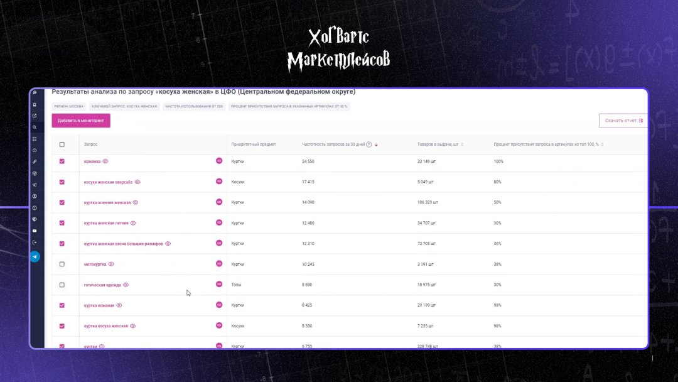Open the user profile icon in the sidebar
The image size is (678, 382).
(x=35, y=196)
